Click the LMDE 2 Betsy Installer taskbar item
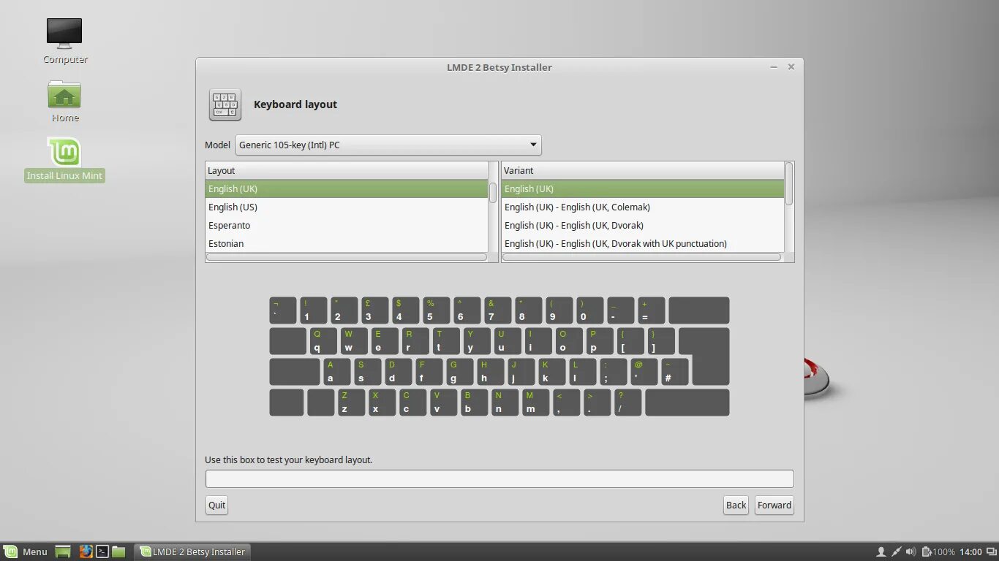Image resolution: width=999 pixels, height=561 pixels. pyautogui.click(x=194, y=552)
